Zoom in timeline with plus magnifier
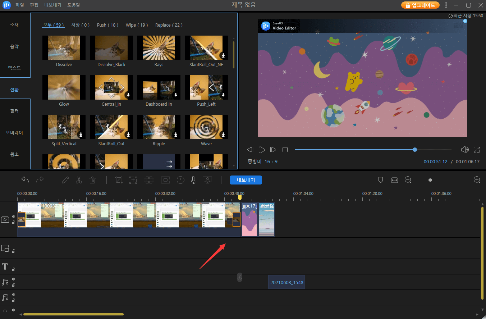Screen dimensions: 486x319 click(477, 180)
